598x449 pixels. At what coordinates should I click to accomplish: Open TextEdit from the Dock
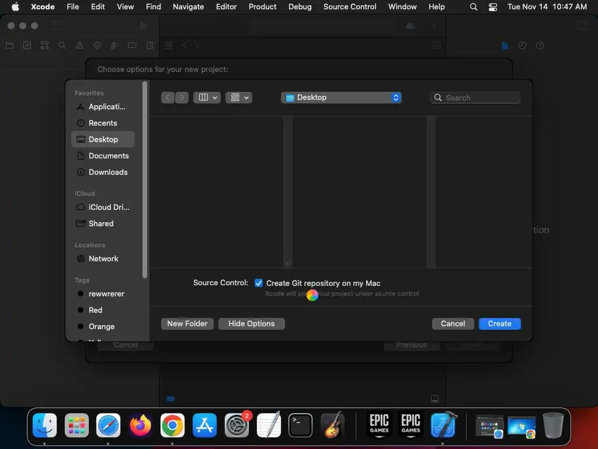tap(269, 425)
